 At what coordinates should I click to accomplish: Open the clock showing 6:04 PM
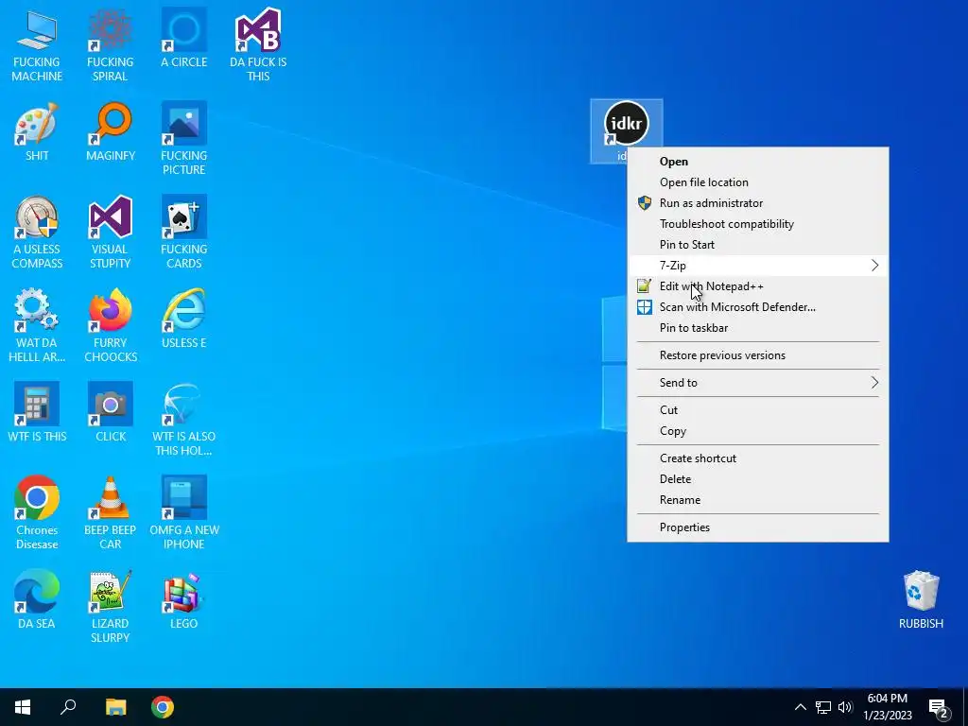887,707
